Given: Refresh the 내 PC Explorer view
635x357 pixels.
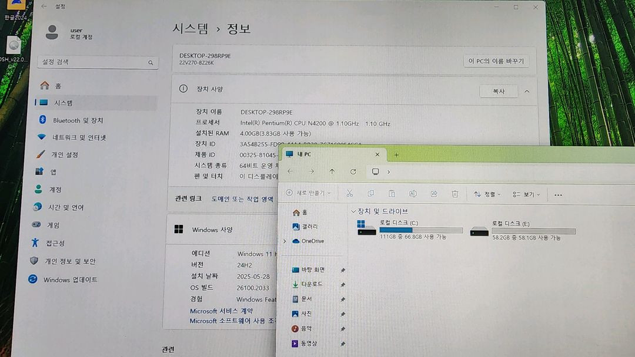Looking at the screenshot, I should click(x=353, y=171).
